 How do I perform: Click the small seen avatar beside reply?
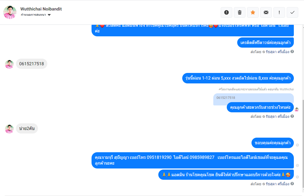297,110
